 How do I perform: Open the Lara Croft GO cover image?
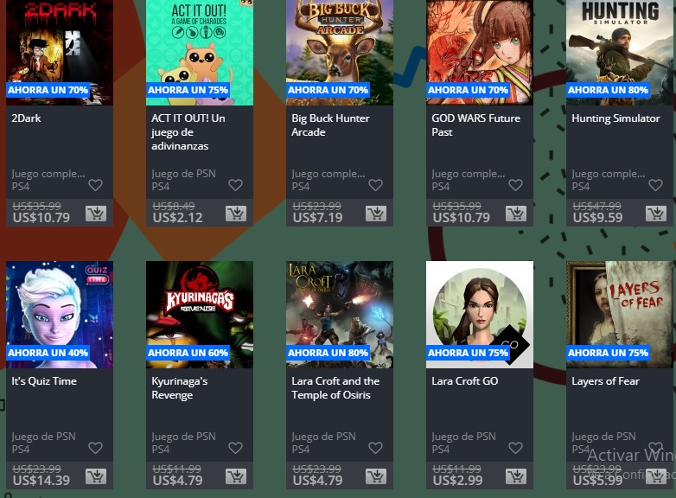tap(480, 315)
